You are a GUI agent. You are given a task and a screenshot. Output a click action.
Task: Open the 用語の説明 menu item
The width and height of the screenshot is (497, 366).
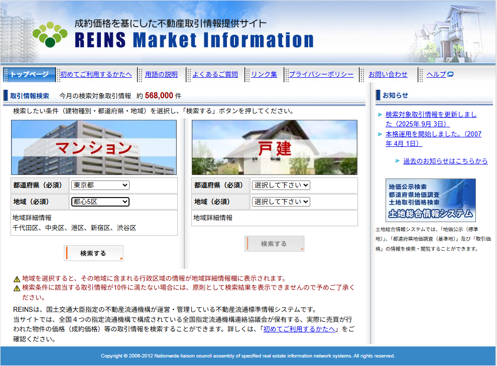pos(161,74)
